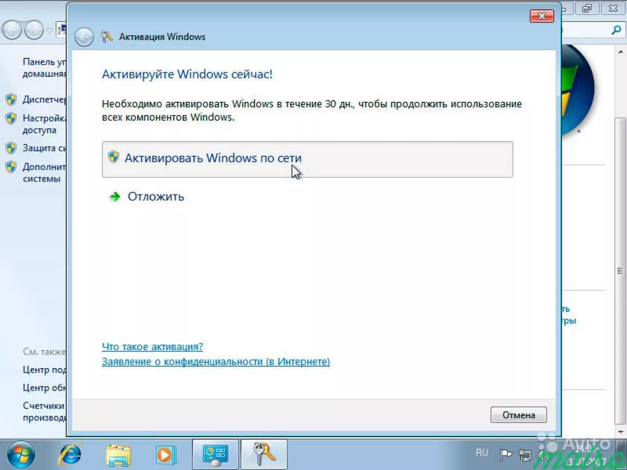Open Центр обновления link in background sidebar
Image resolution: width=627 pixels, height=470 pixels.
click(44, 387)
